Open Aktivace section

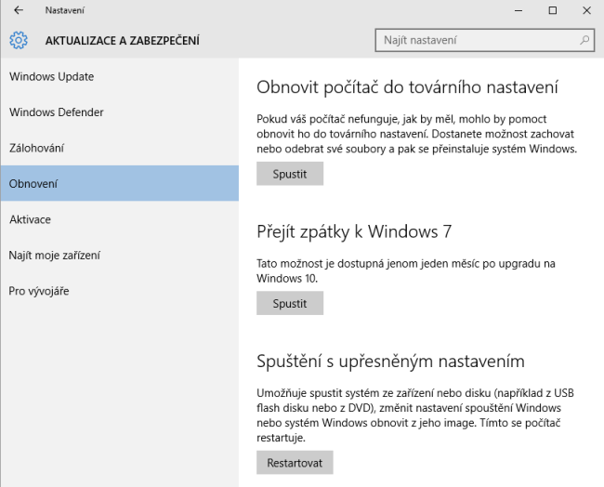tap(120, 219)
